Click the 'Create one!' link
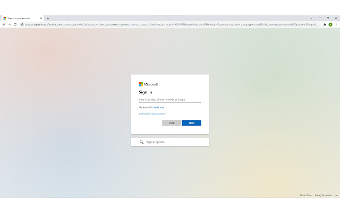Image resolution: width=340 pixels, height=212 pixels. pos(158,107)
